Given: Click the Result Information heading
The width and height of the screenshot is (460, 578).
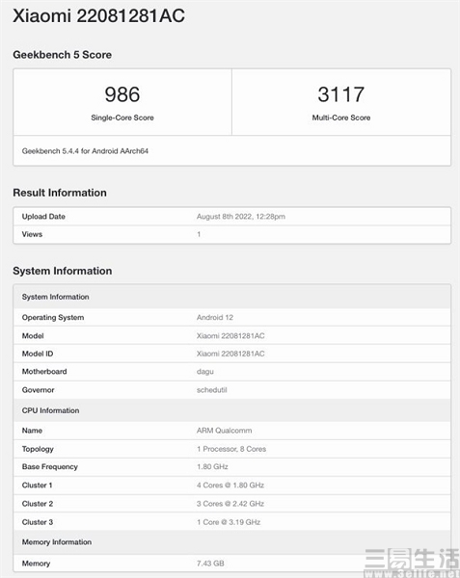Looking at the screenshot, I should tap(60, 193).
